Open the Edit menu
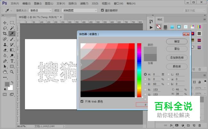 26,4
